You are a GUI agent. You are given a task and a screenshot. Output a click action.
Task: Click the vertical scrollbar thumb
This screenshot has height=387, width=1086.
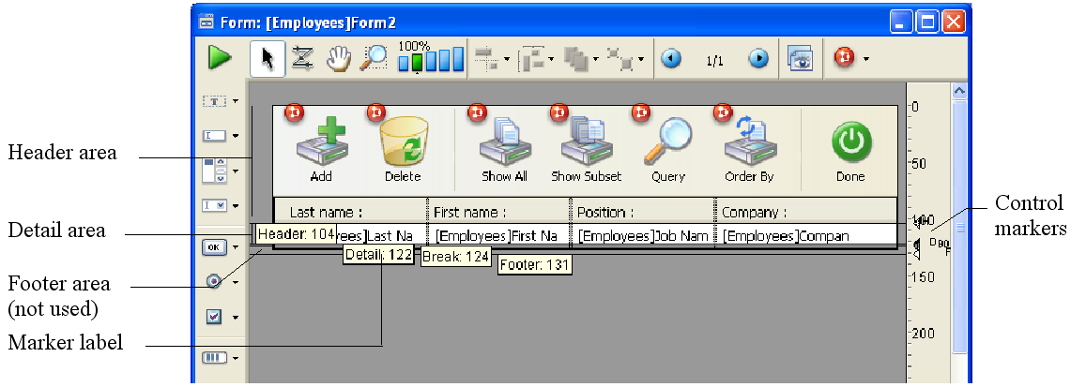pyautogui.click(x=959, y=225)
